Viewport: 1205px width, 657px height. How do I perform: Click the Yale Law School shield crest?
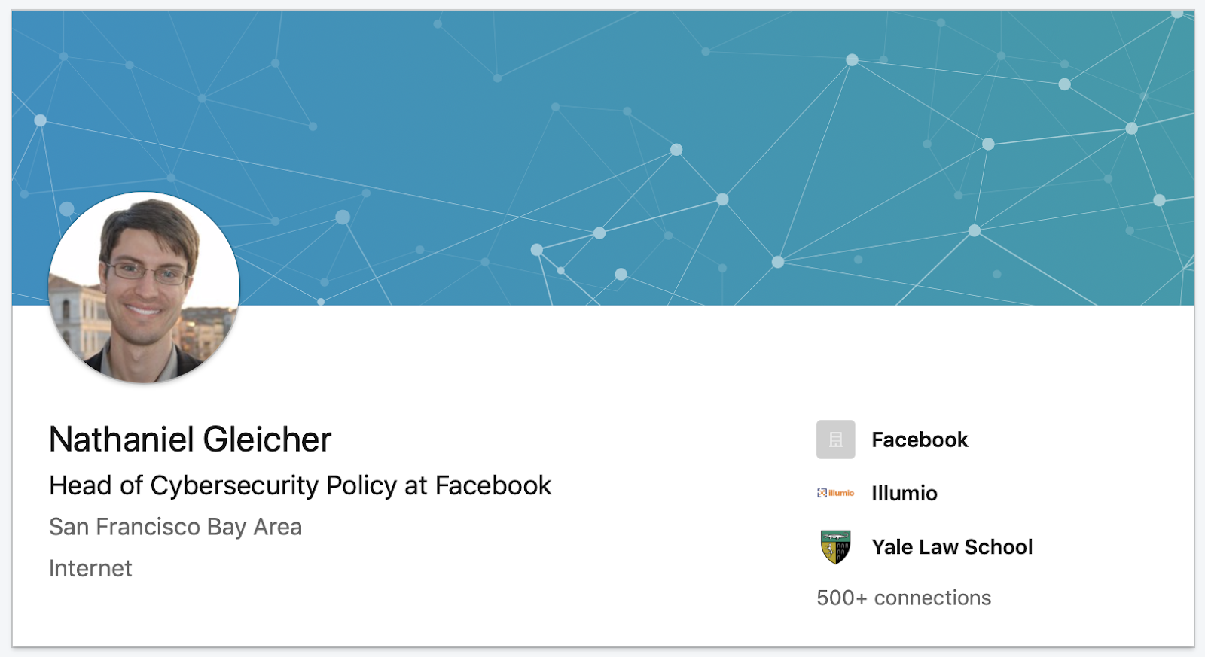(835, 547)
